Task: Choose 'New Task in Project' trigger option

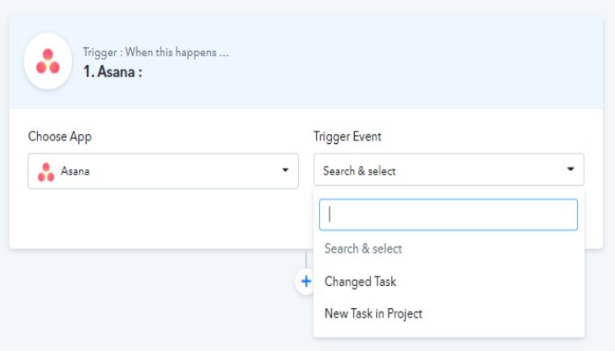Action: pos(373,313)
